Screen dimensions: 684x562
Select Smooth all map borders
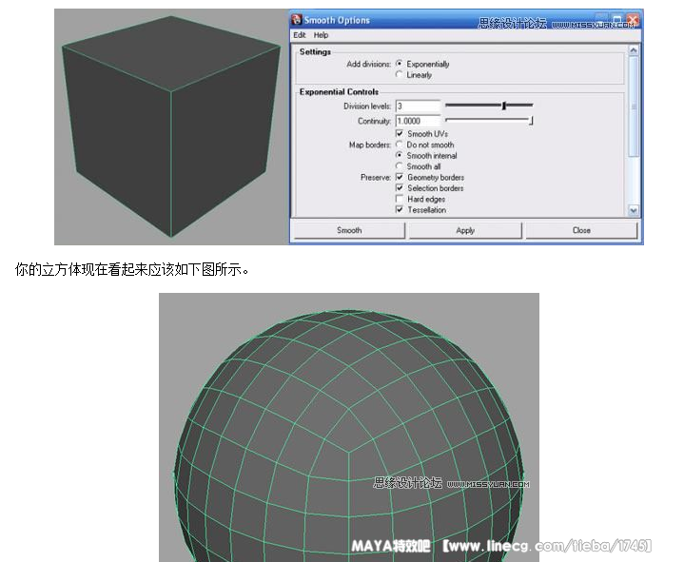pos(399,166)
